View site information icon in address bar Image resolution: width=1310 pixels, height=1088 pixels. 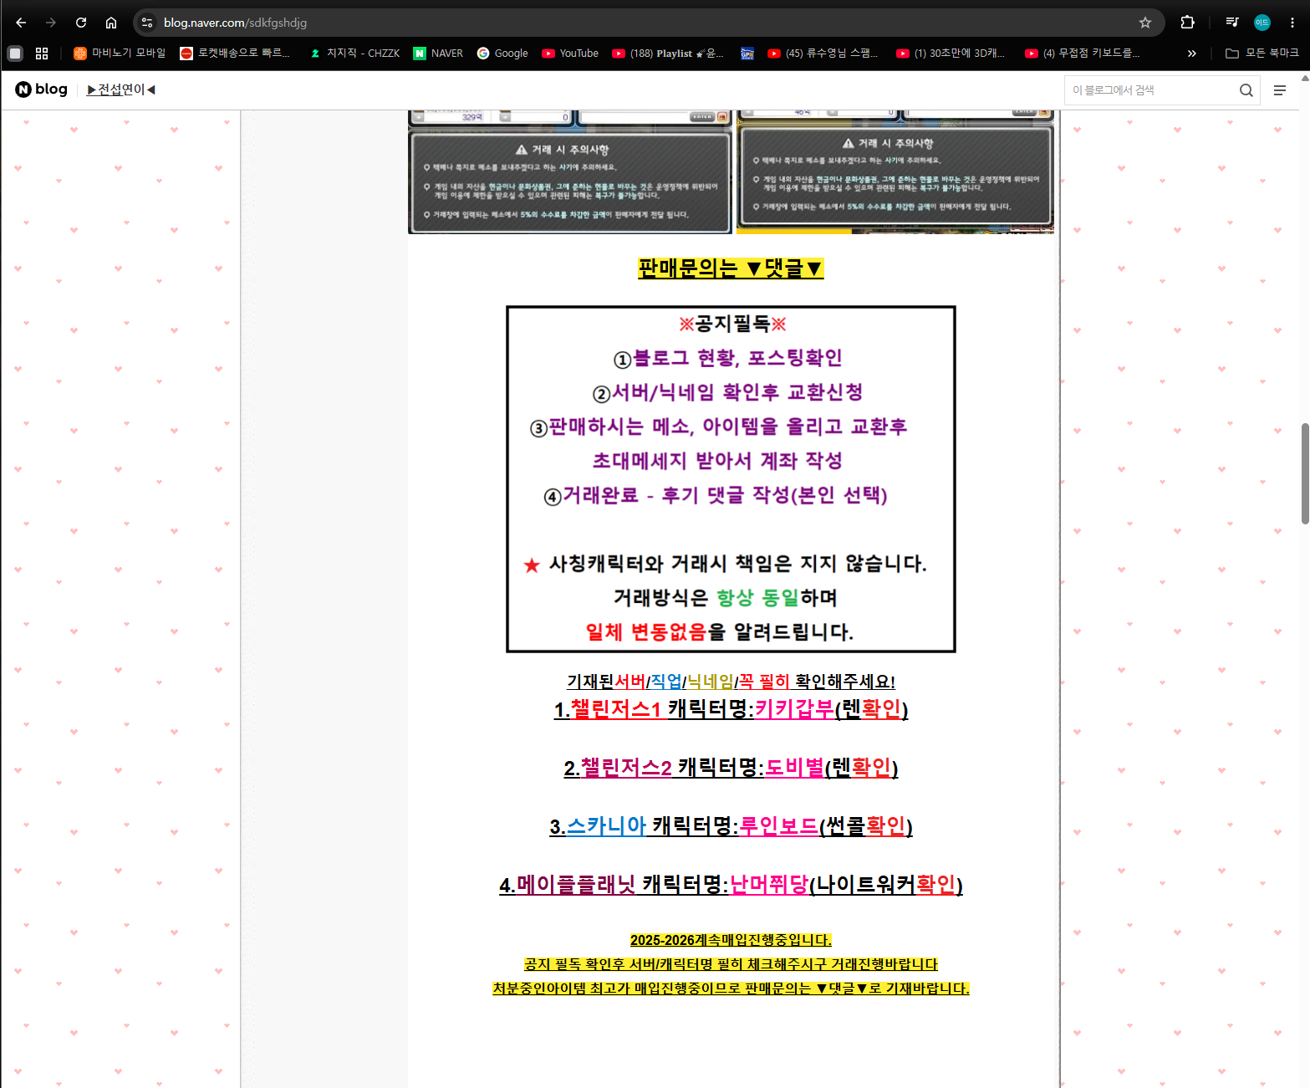[148, 23]
